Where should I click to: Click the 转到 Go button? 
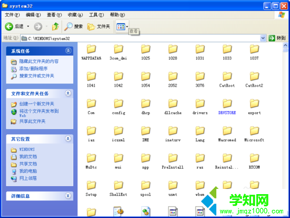(277, 38)
